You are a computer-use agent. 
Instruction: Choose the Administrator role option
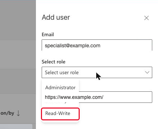click(60, 87)
